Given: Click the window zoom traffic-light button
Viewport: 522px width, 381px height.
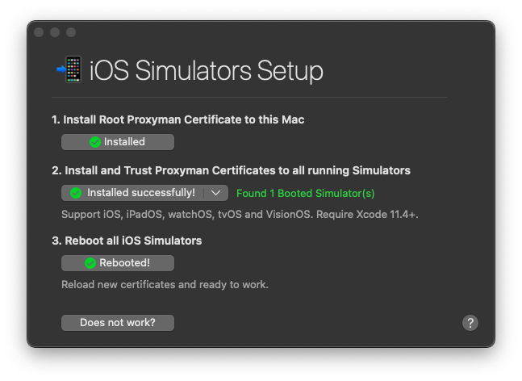Looking at the screenshot, I should point(71,32).
